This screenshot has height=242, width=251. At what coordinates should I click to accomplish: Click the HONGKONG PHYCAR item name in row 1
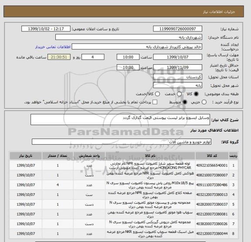click(150, 166)
